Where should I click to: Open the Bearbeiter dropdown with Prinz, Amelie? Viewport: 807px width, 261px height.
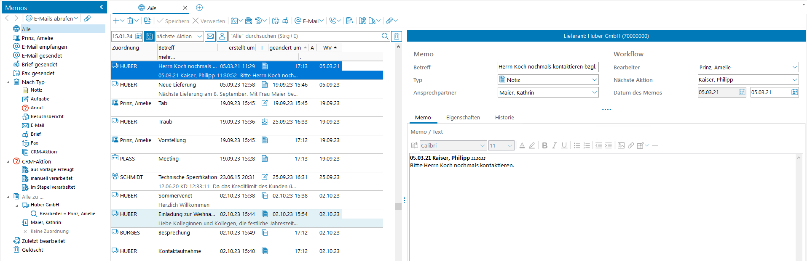point(794,67)
